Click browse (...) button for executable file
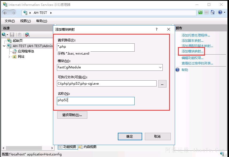229x157 pixels. tap(162, 84)
